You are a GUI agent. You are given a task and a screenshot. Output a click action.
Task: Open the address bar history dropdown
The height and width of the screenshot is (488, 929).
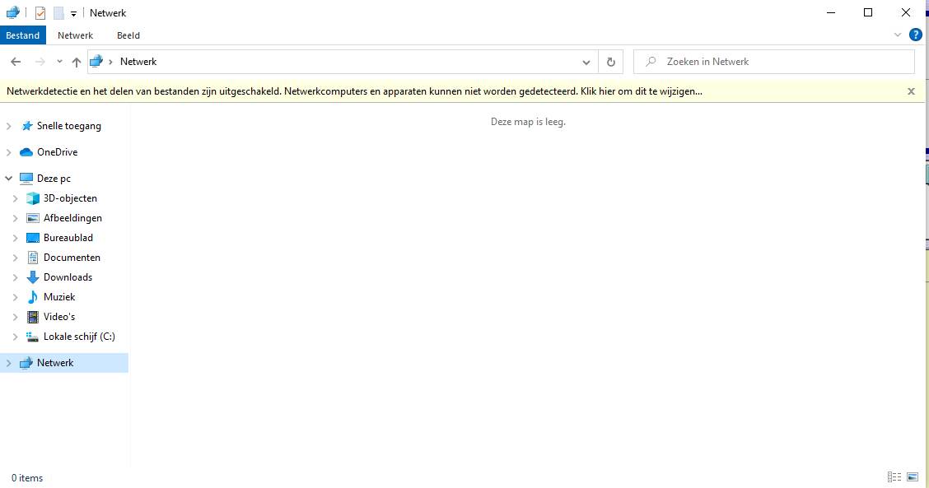pyautogui.click(x=586, y=63)
